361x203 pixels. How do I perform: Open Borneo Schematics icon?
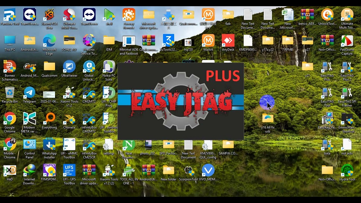coord(10,71)
